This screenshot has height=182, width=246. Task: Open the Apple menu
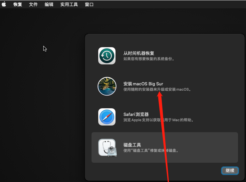coord(4,4)
